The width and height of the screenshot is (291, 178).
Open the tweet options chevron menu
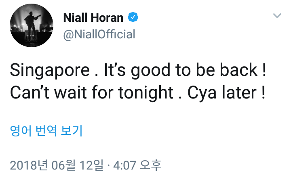click(277, 16)
